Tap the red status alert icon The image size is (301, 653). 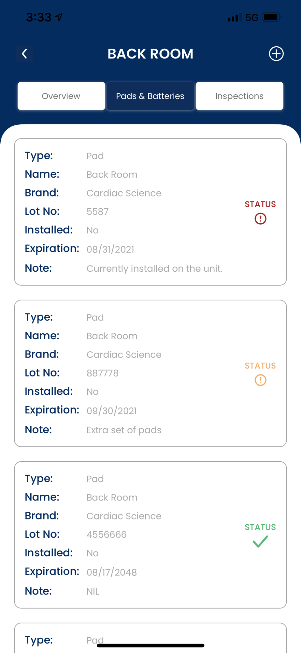pyautogui.click(x=260, y=219)
